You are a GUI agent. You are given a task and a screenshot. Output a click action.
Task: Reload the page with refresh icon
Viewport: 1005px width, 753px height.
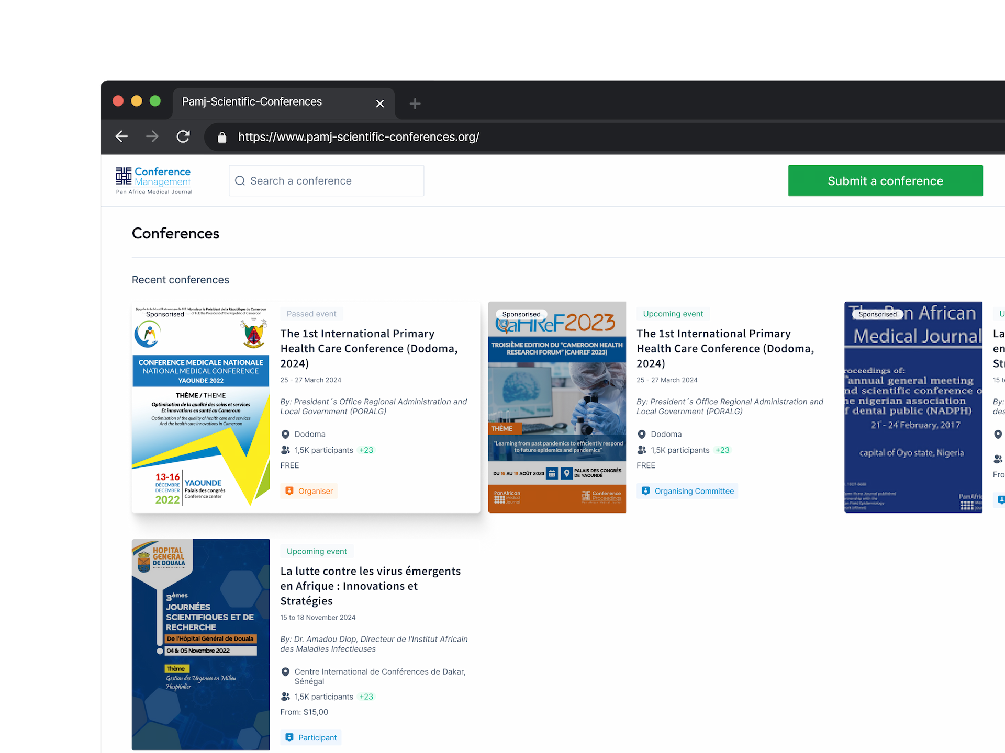(x=183, y=137)
